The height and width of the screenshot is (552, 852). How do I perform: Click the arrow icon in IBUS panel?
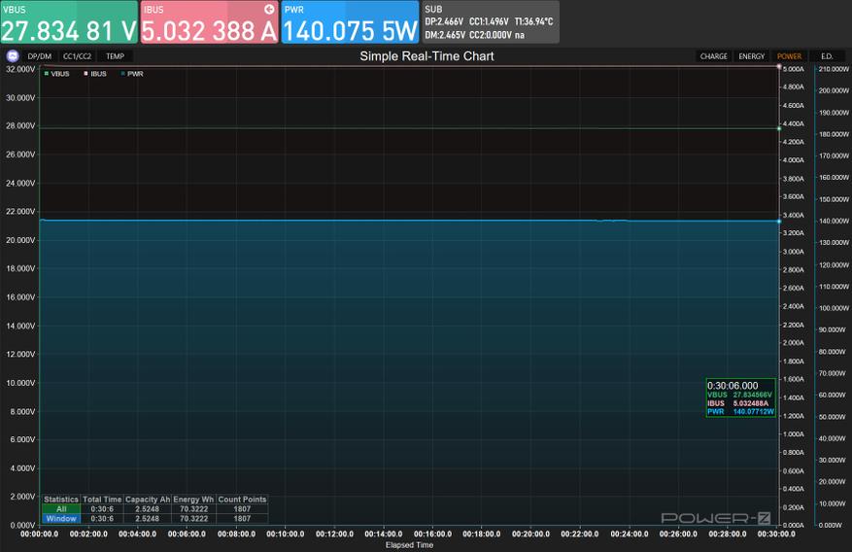pyautogui.click(x=269, y=9)
